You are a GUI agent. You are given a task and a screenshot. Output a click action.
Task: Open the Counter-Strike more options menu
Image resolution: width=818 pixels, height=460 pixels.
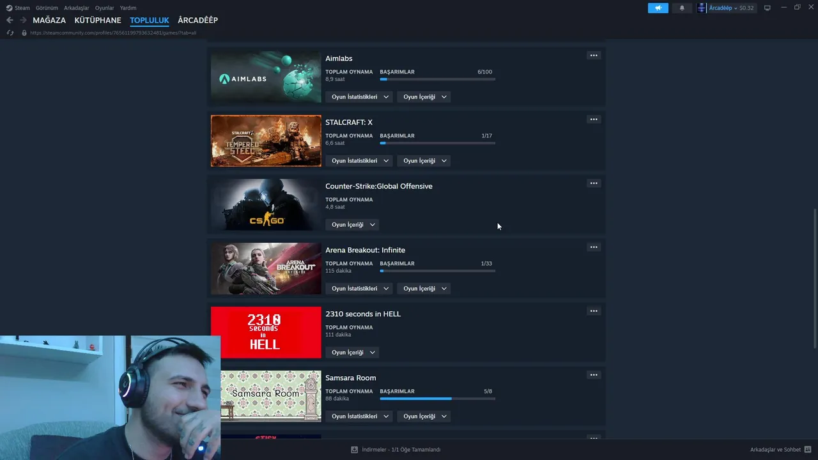pyautogui.click(x=594, y=183)
